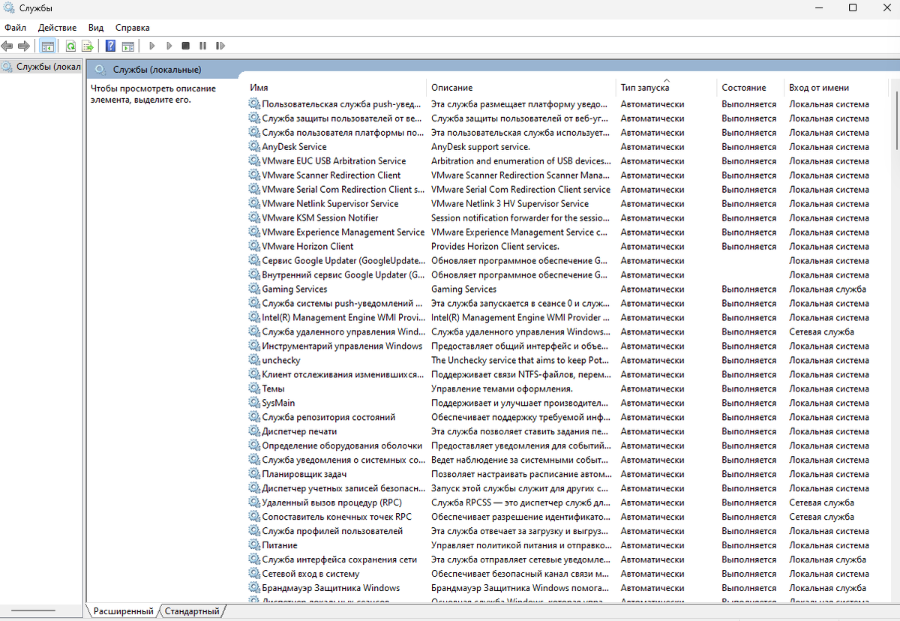Click the gear icon beside AnyDesk Service
The image size is (900, 621).
click(254, 147)
